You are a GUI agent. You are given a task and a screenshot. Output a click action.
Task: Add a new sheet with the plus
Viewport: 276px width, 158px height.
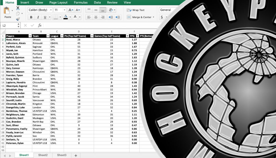76,156
